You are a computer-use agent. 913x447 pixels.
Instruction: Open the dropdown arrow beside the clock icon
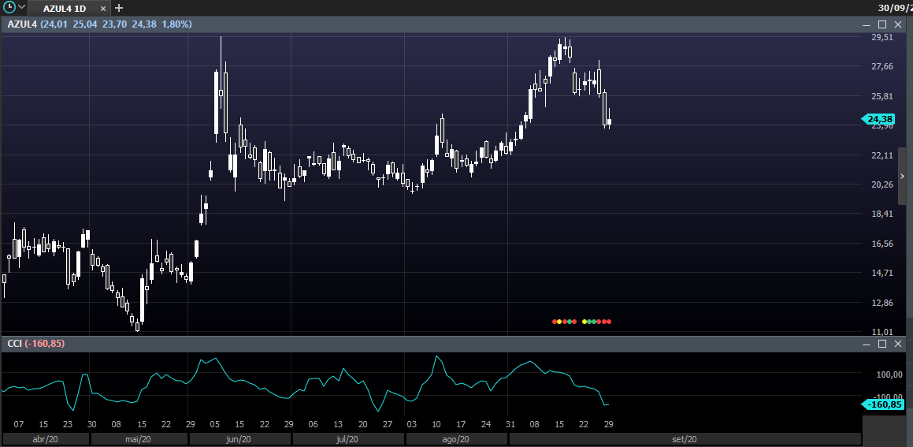click(22, 7)
